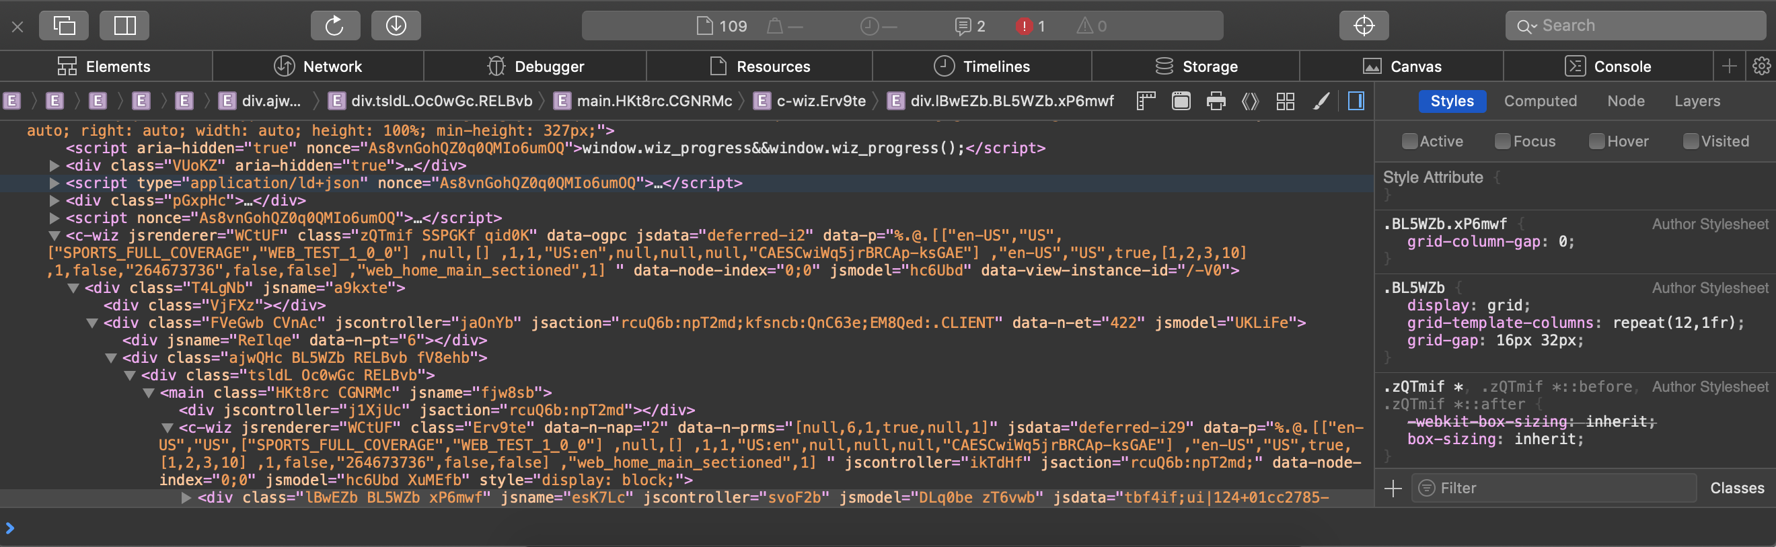Viewport: 1776px width, 547px height.
Task: Click the red error count indicator
Action: click(x=1030, y=26)
